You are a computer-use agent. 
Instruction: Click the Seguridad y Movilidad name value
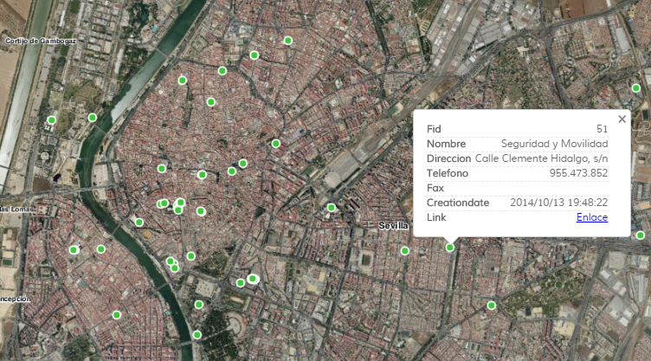tap(554, 144)
